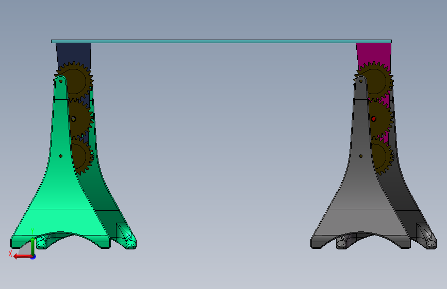Select the top gear on the gray leg
This screenshot has height=289, width=447.
click(x=377, y=81)
